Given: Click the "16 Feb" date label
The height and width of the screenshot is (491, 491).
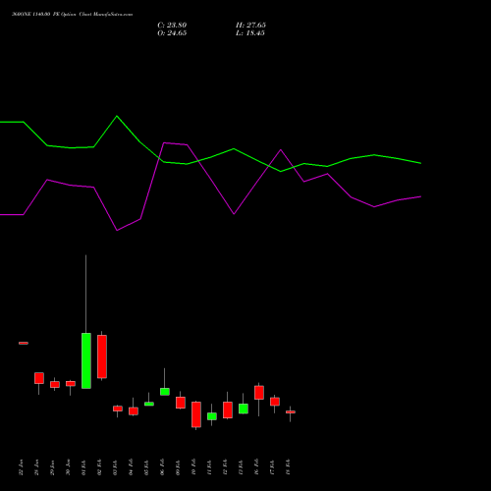Looking at the screenshot, I should pyautogui.click(x=257, y=467).
